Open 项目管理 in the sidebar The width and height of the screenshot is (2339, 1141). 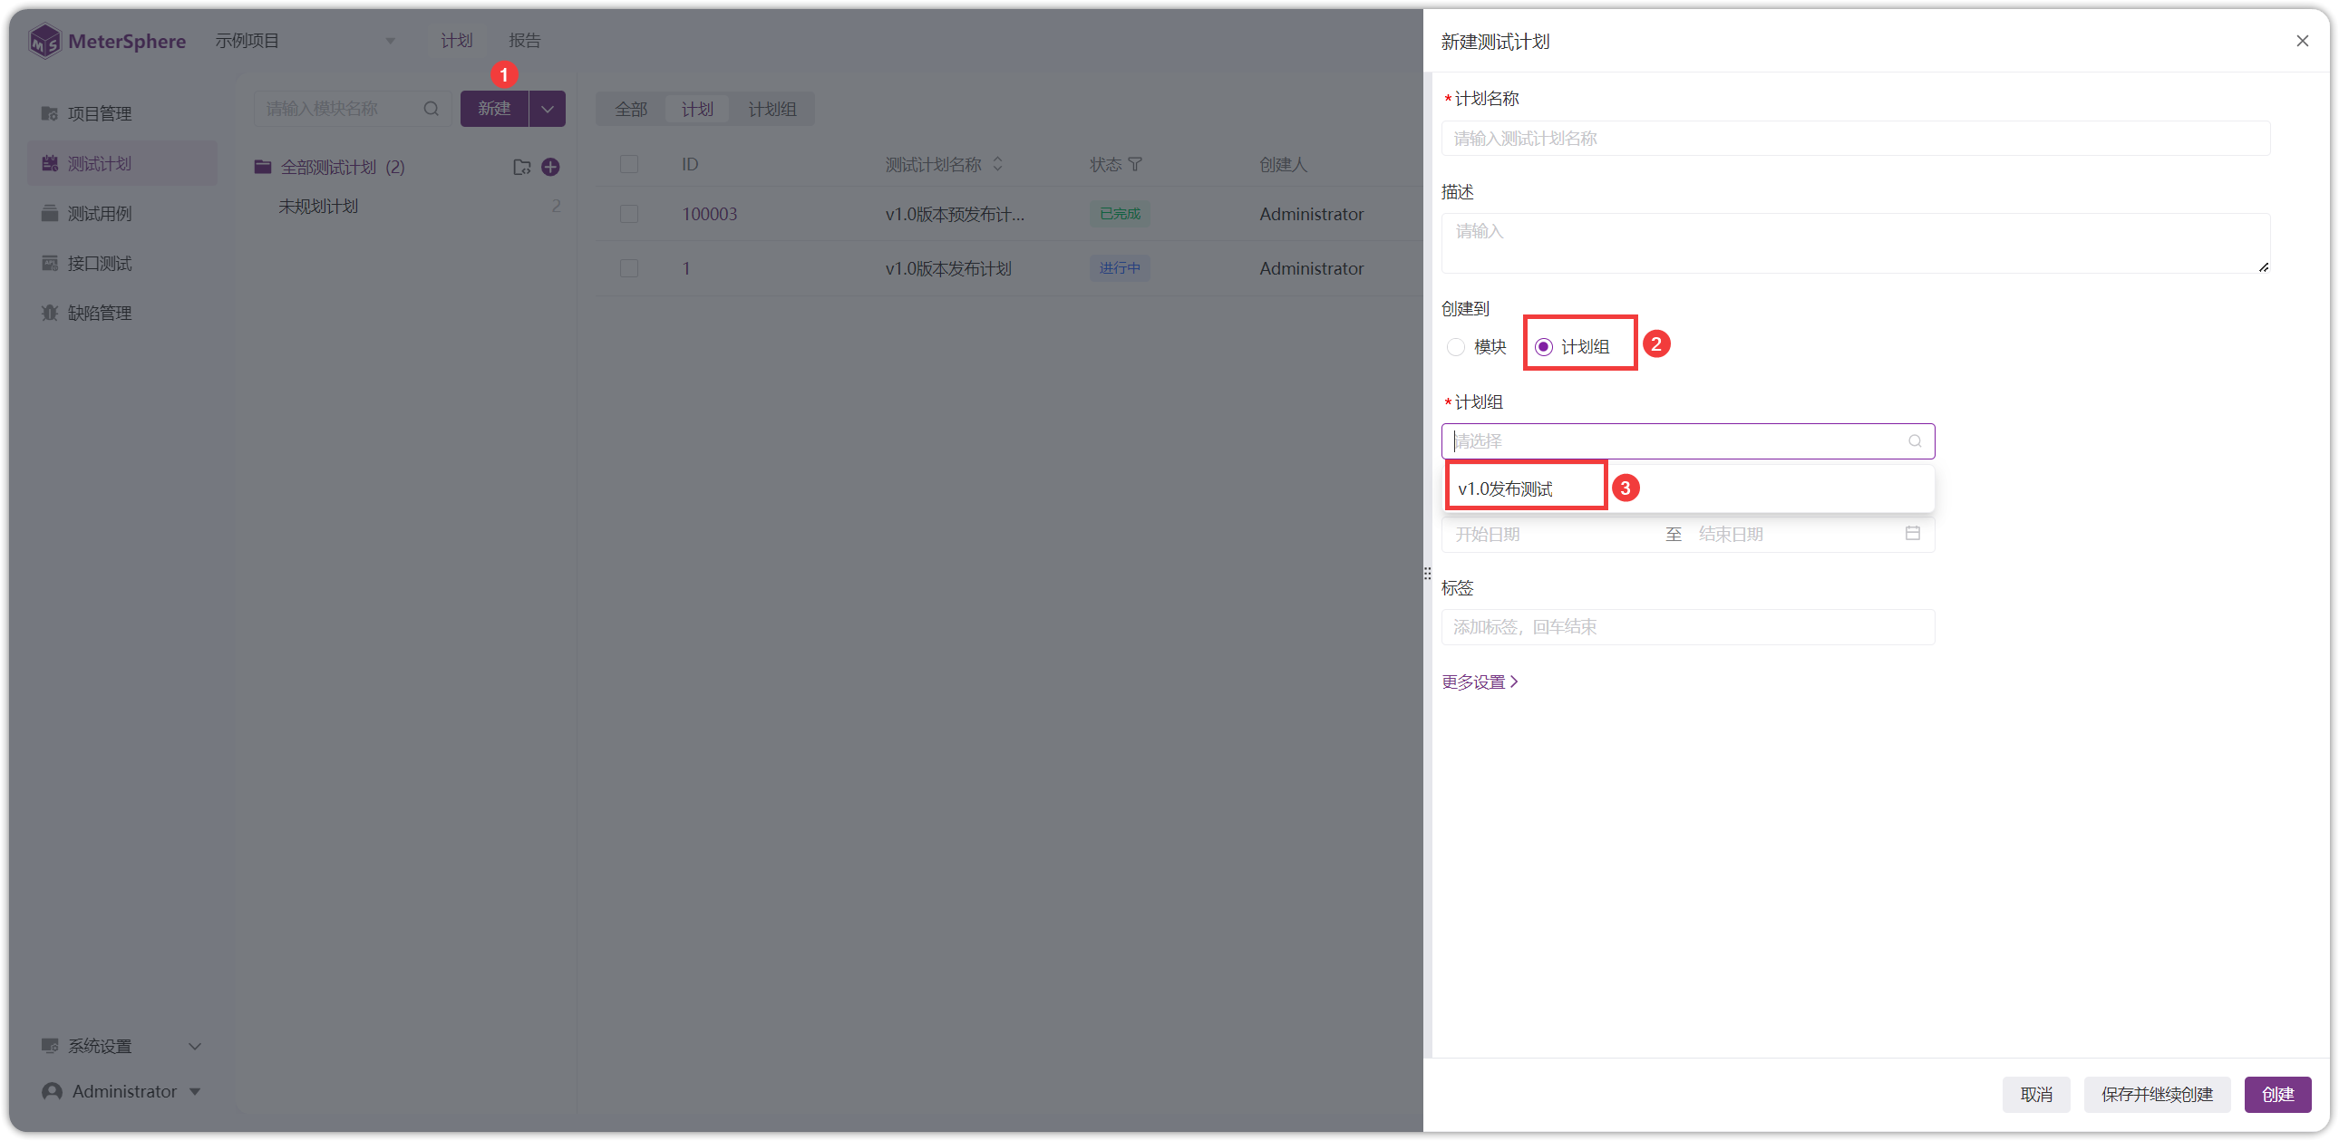121,113
